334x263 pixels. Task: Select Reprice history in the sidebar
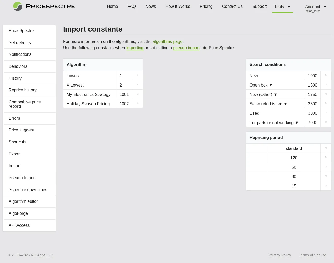coord(22,90)
